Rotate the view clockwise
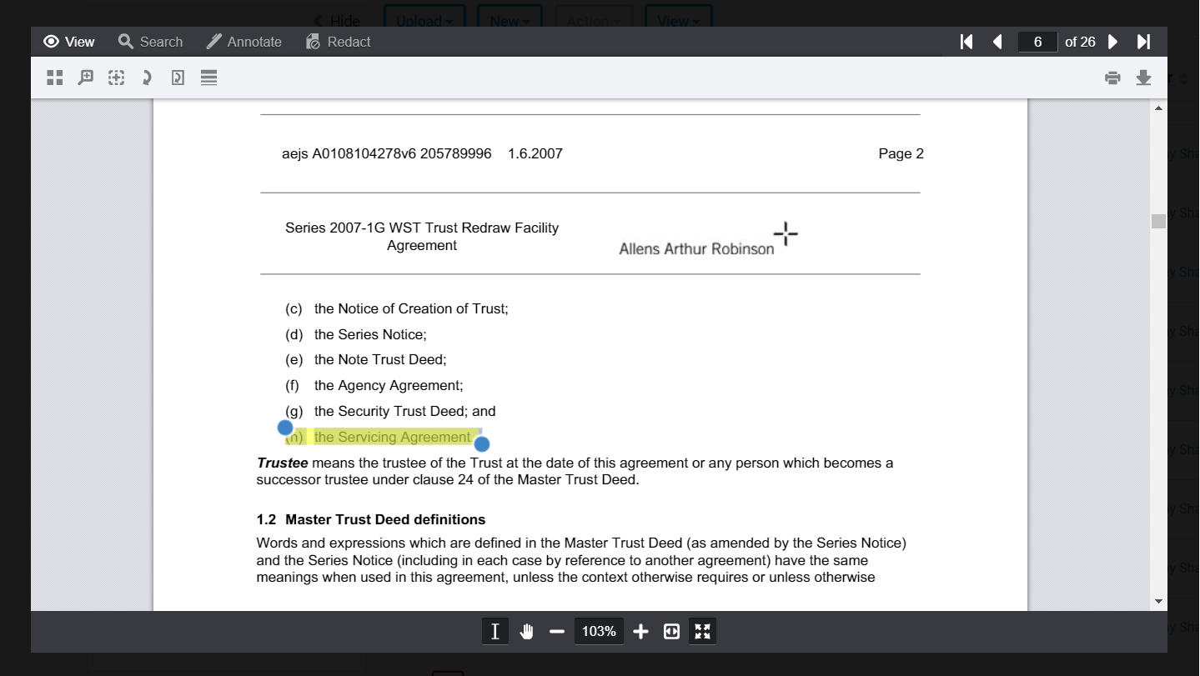The width and height of the screenshot is (1200, 676). tap(147, 78)
